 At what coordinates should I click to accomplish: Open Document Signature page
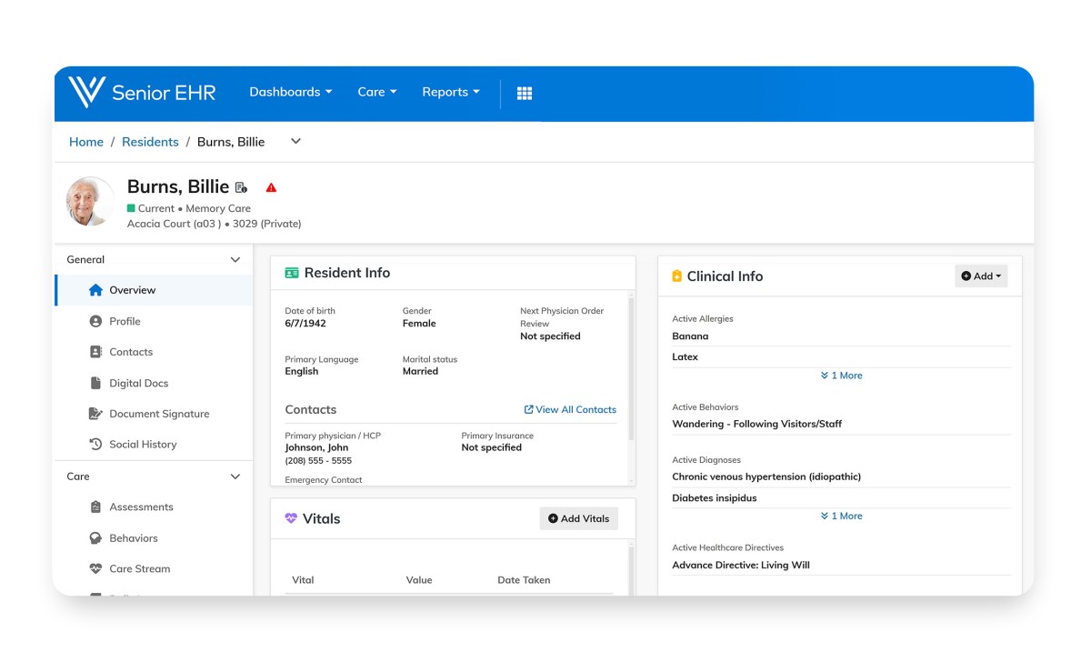point(159,414)
